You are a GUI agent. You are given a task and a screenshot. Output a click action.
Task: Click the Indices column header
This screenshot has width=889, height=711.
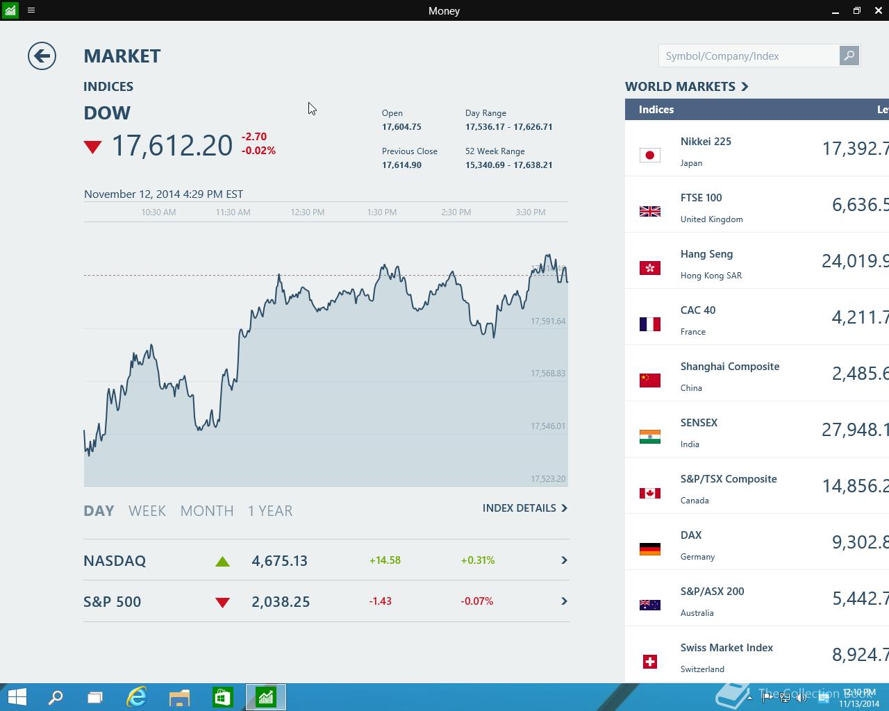[x=656, y=110]
